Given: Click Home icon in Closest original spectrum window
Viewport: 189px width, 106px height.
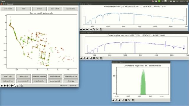Looking at the screenshot, I should click(82, 58).
